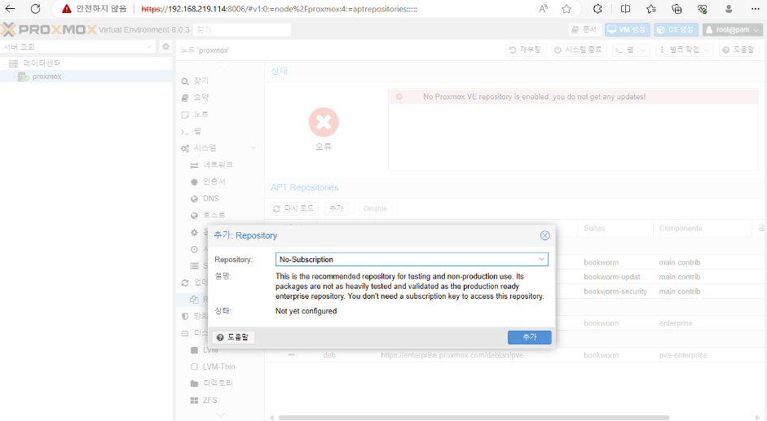This screenshot has width=767, height=421.
Task: Click the pve-enterprise component cell
Action: pyautogui.click(x=683, y=356)
